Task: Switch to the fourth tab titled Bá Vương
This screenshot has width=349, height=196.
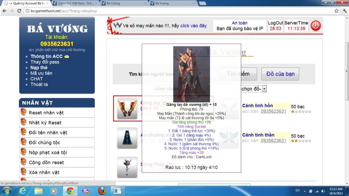Action: [173, 3]
